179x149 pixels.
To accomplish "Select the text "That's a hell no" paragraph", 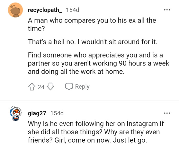I will click(93, 42).
